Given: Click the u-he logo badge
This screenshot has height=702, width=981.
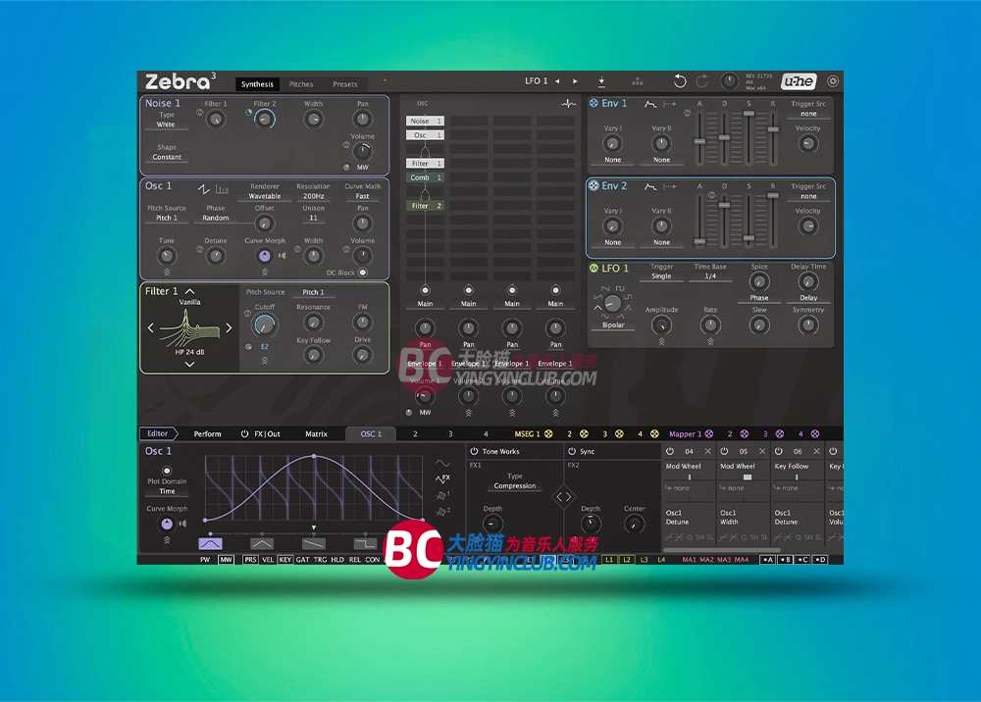Looking at the screenshot, I should (x=803, y=81).
